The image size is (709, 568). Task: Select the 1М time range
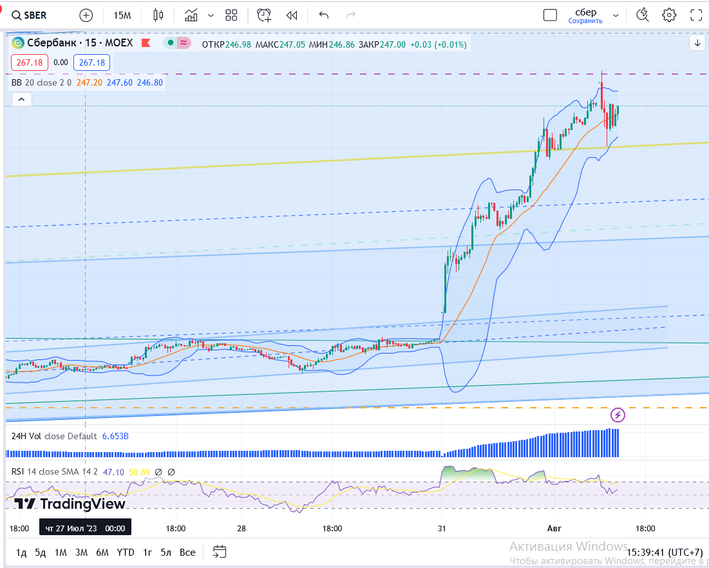(61, 552)
